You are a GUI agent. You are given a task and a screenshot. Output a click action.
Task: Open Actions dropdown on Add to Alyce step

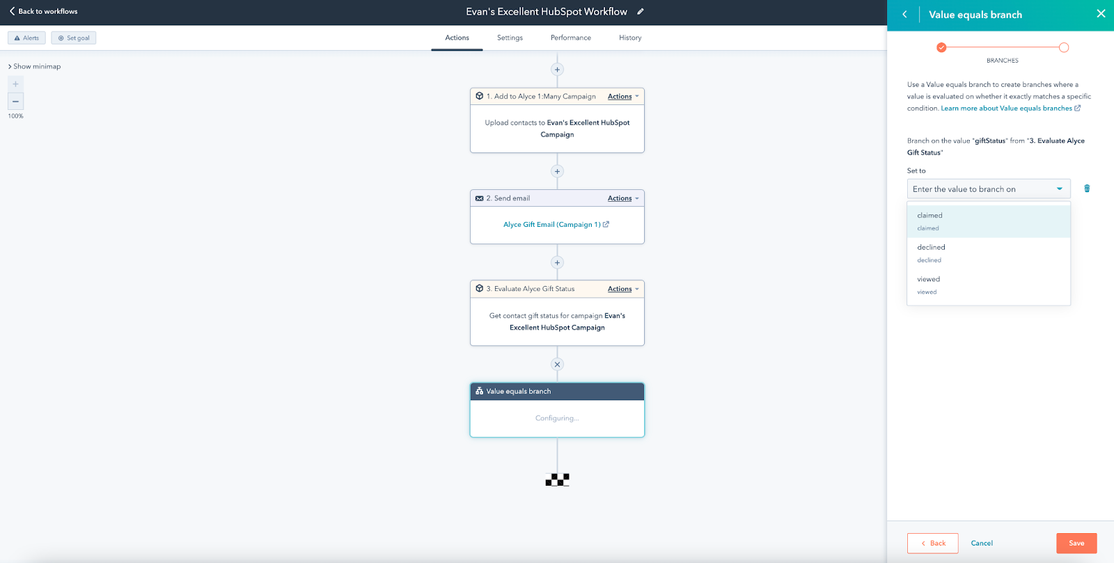623,96
